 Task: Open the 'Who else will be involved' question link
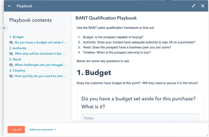click(x=40, y=54)
